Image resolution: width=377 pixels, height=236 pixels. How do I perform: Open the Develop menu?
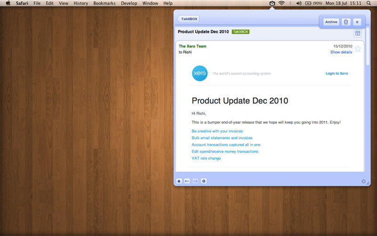pyautogui.click(x=129, y=3)
